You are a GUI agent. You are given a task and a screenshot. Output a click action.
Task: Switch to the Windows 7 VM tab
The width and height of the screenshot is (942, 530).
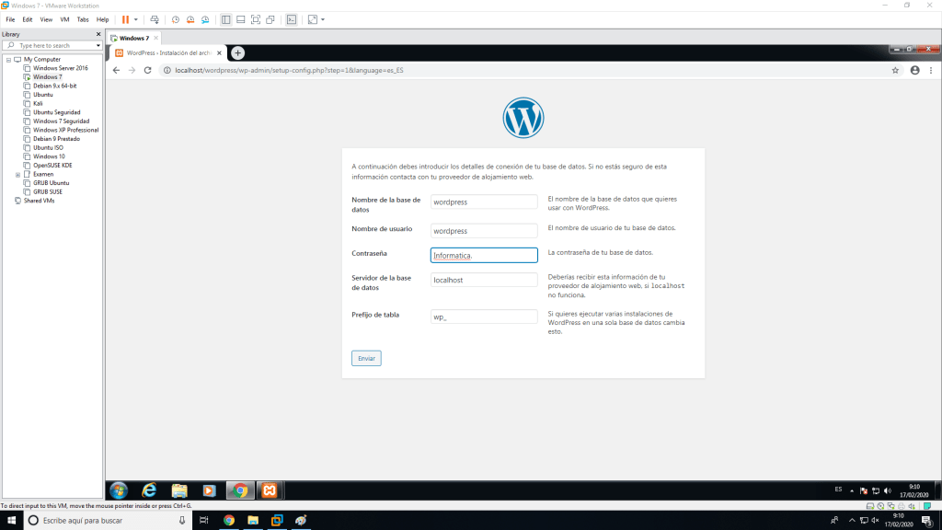click(133, 38)
